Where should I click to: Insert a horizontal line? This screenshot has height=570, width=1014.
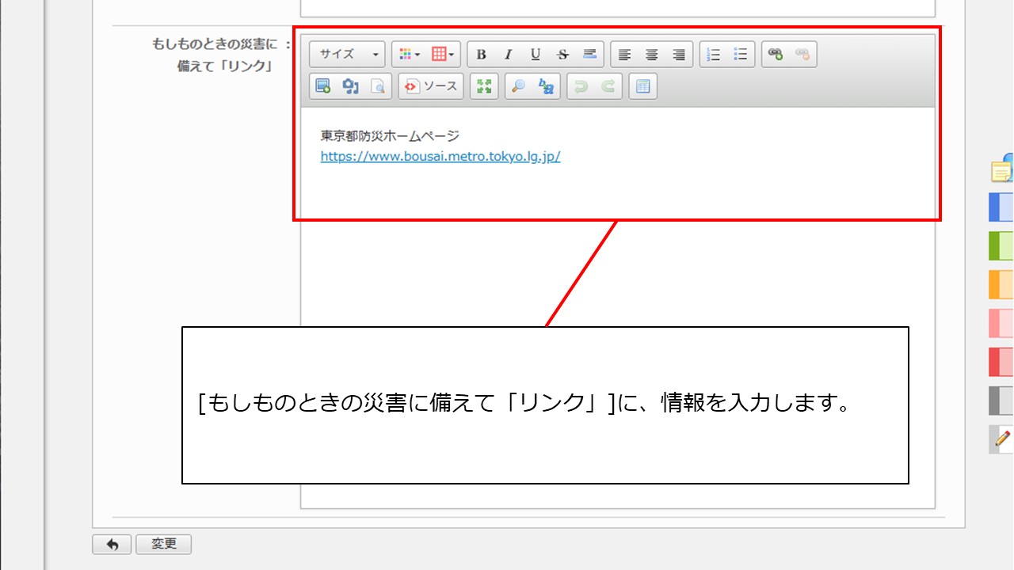(x=589, y=55)
